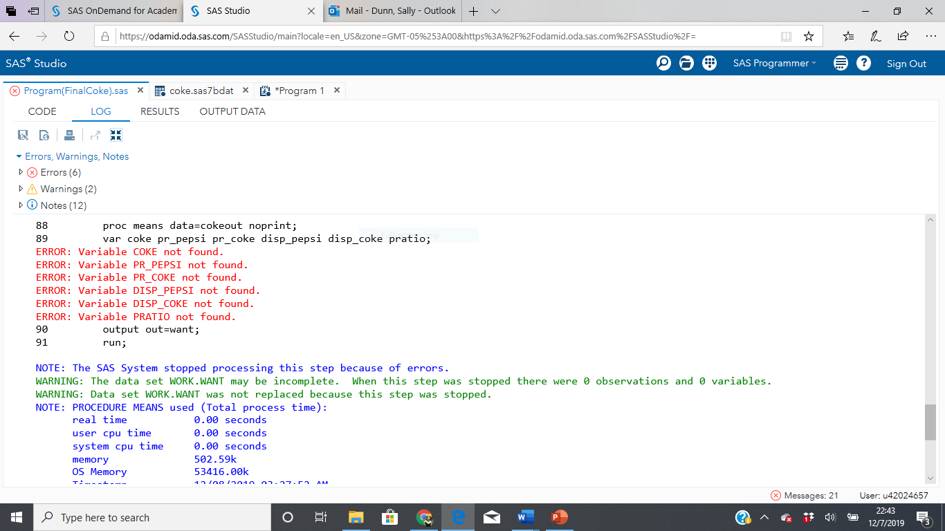This screenshot has width=945, height=531.
Task: Open the OUTPUT DATA tab
Action: (x=232, y=111)
